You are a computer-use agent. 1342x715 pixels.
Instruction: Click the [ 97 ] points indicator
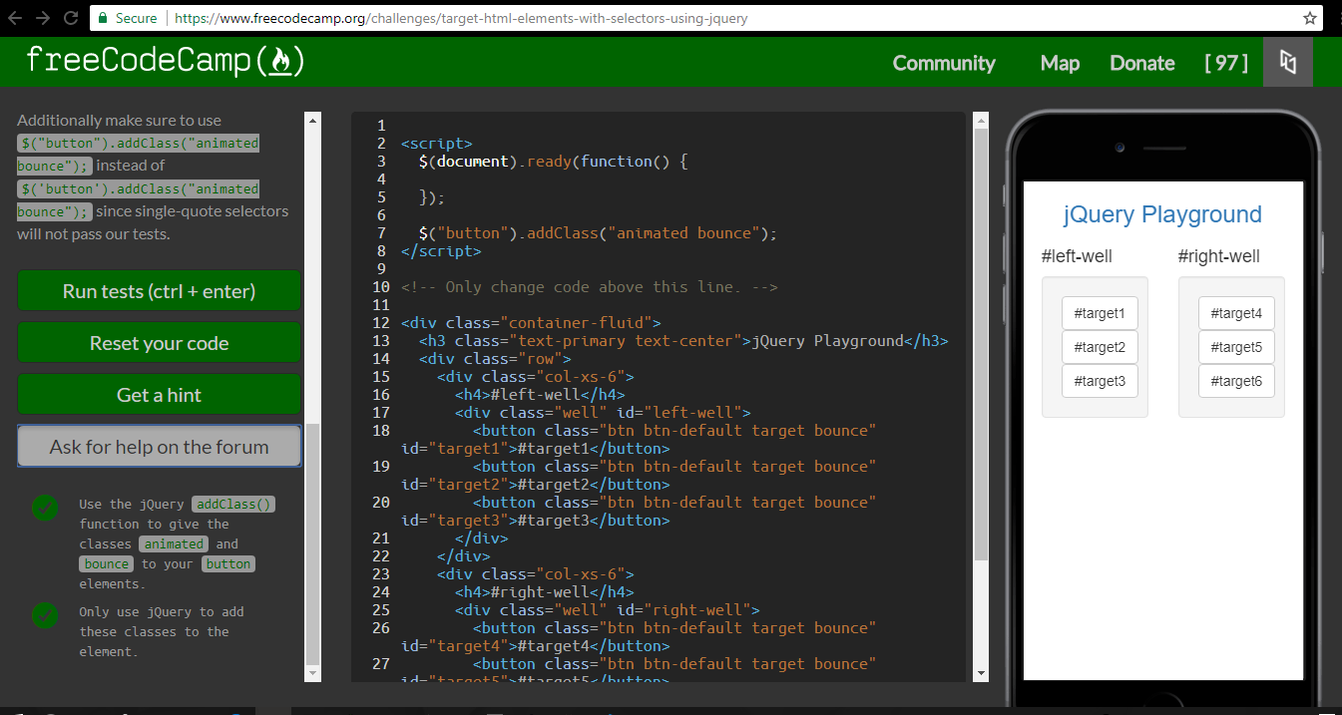1226,63
